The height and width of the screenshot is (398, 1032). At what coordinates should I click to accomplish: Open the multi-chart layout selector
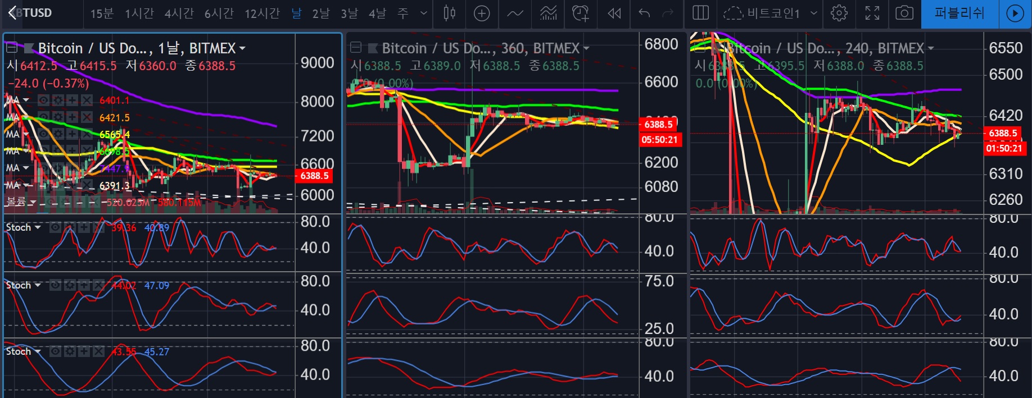(700, 13)
